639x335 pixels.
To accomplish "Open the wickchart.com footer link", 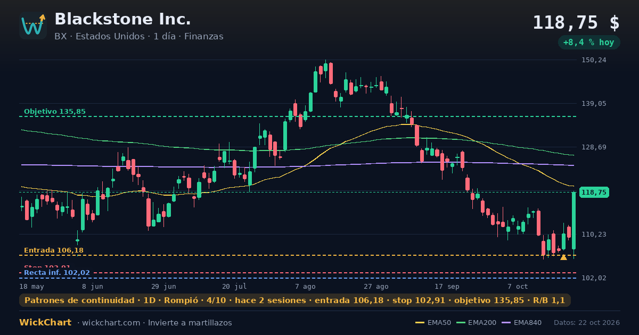I will coord(112,323).
